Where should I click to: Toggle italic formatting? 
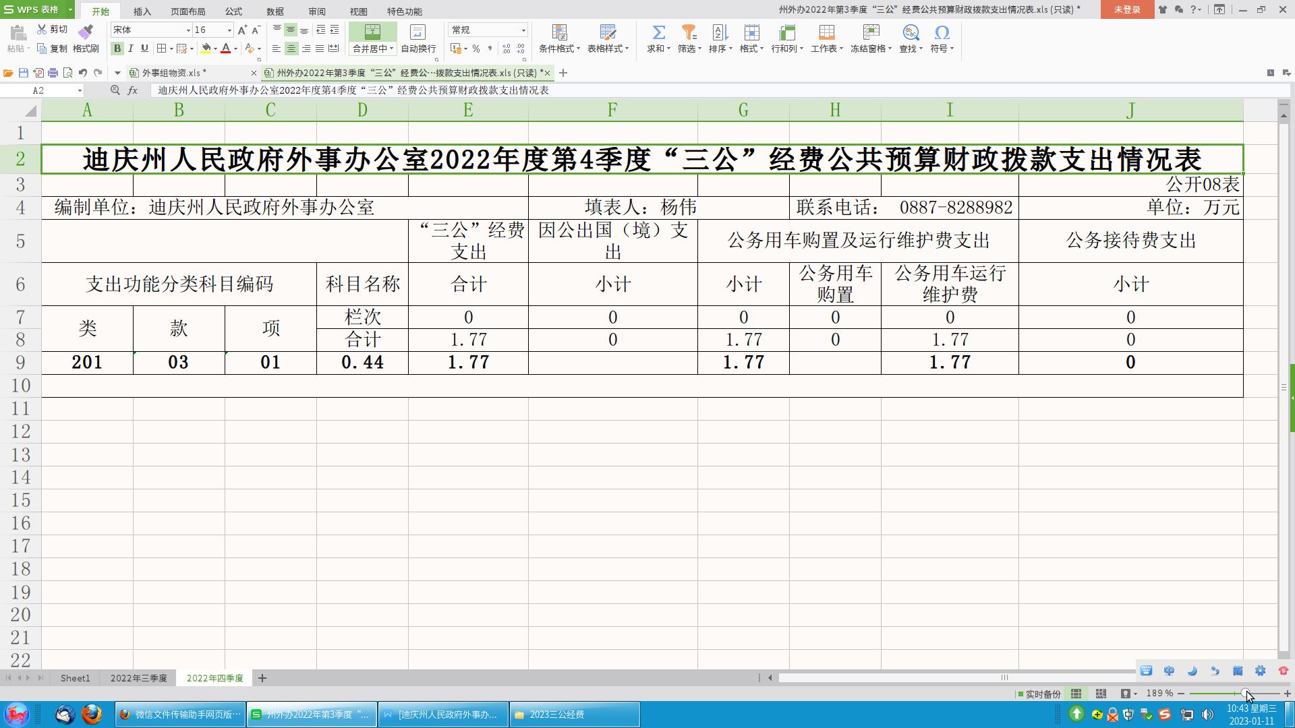130,48
